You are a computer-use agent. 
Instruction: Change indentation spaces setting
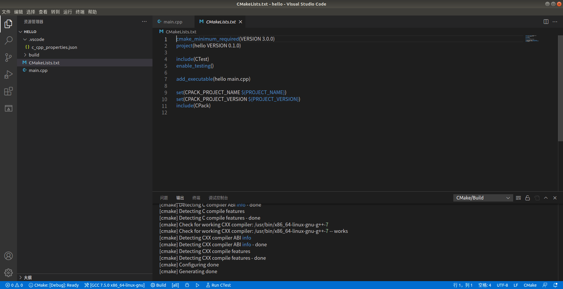pos(485,285)
